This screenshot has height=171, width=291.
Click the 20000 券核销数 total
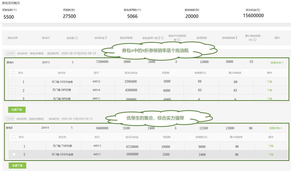(192, 16)
